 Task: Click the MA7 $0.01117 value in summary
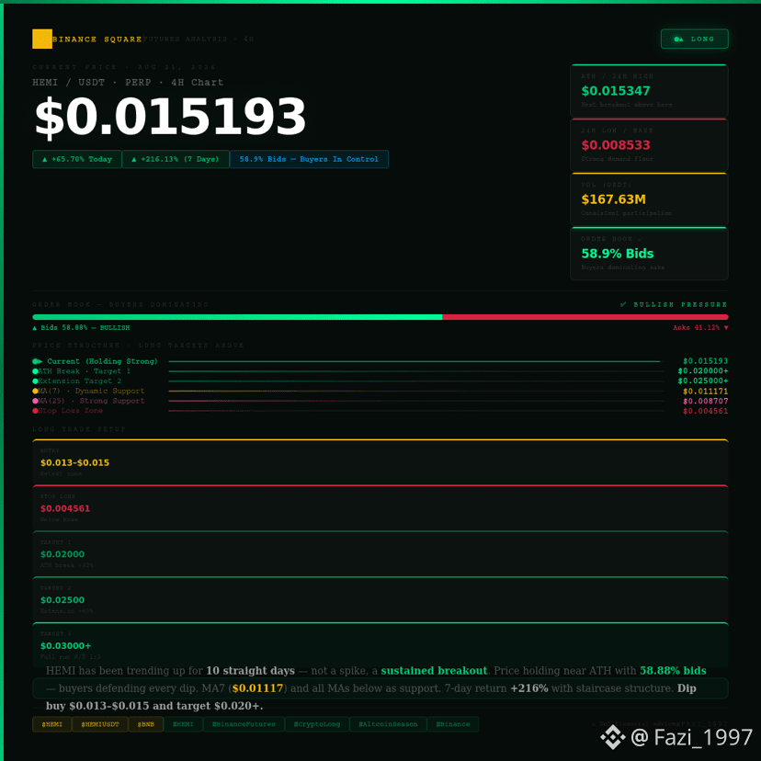point(257,688)
